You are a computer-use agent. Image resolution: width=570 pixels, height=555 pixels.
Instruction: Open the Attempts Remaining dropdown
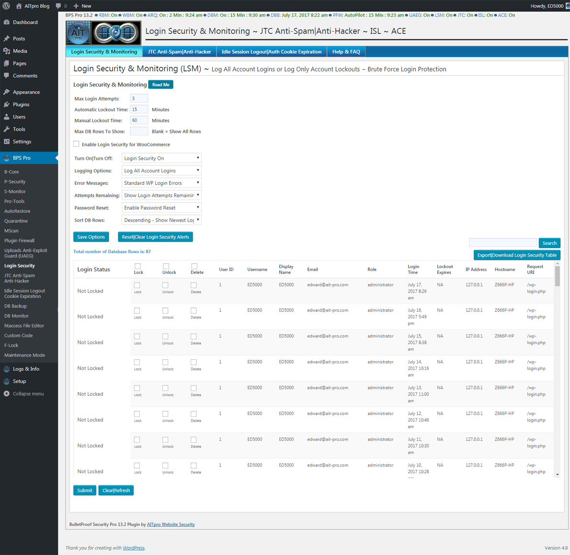pyautogui.click(x=161, y=195)
